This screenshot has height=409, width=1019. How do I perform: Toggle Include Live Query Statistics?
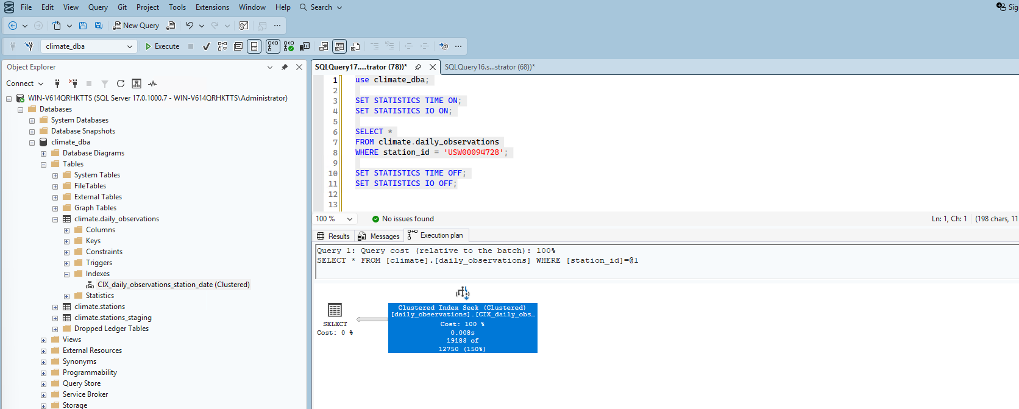[x=289, y=46]
